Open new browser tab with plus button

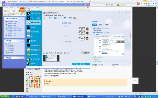pyautogui.click(x=97, y=2)
